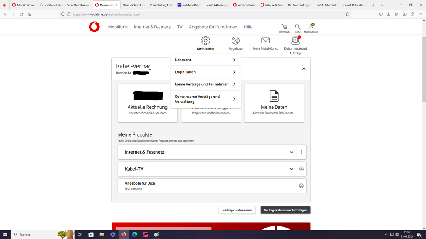Bookmark this page with the star
This screenshot has height=239, width=426.
347,14
